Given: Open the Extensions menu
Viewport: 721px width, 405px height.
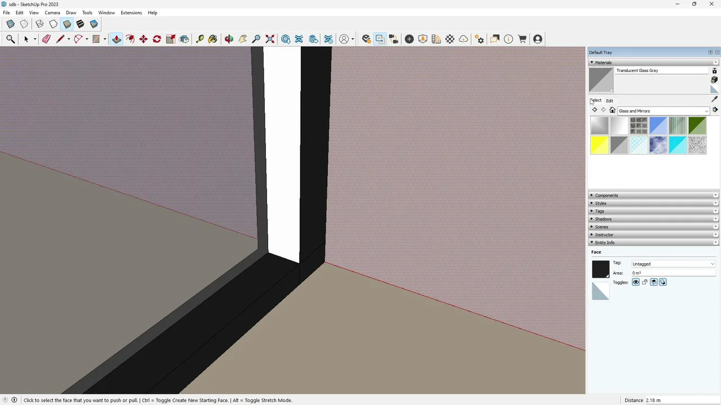Looking at the screenshot, I should [x=131, y=12].
